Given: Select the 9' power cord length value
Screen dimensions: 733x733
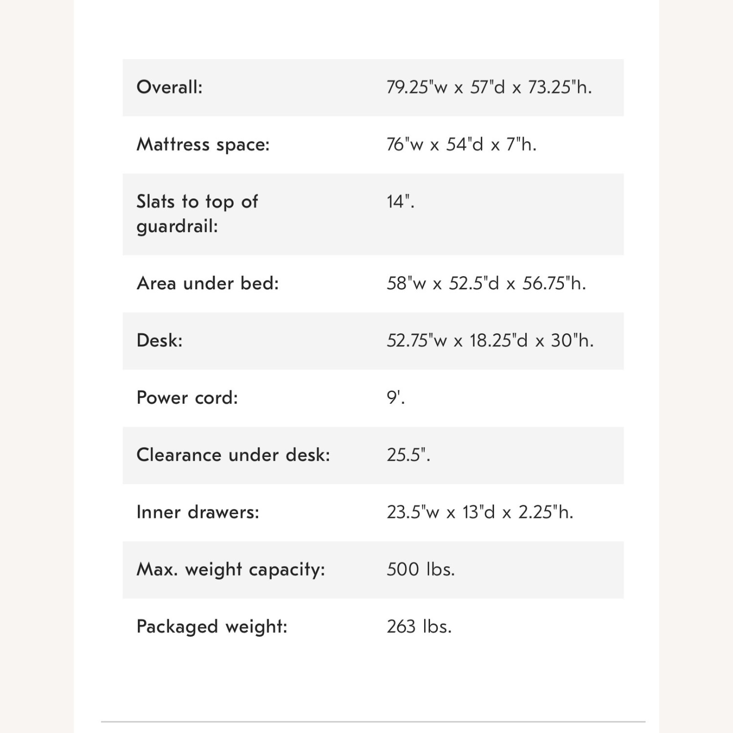Looking at the screenshot, I should [395, 398].
